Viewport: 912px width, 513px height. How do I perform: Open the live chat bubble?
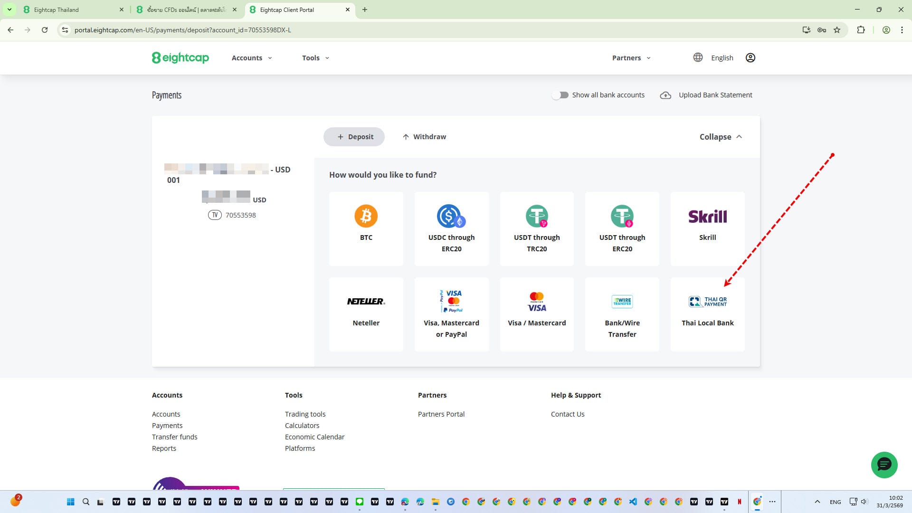tap(884, 465)
